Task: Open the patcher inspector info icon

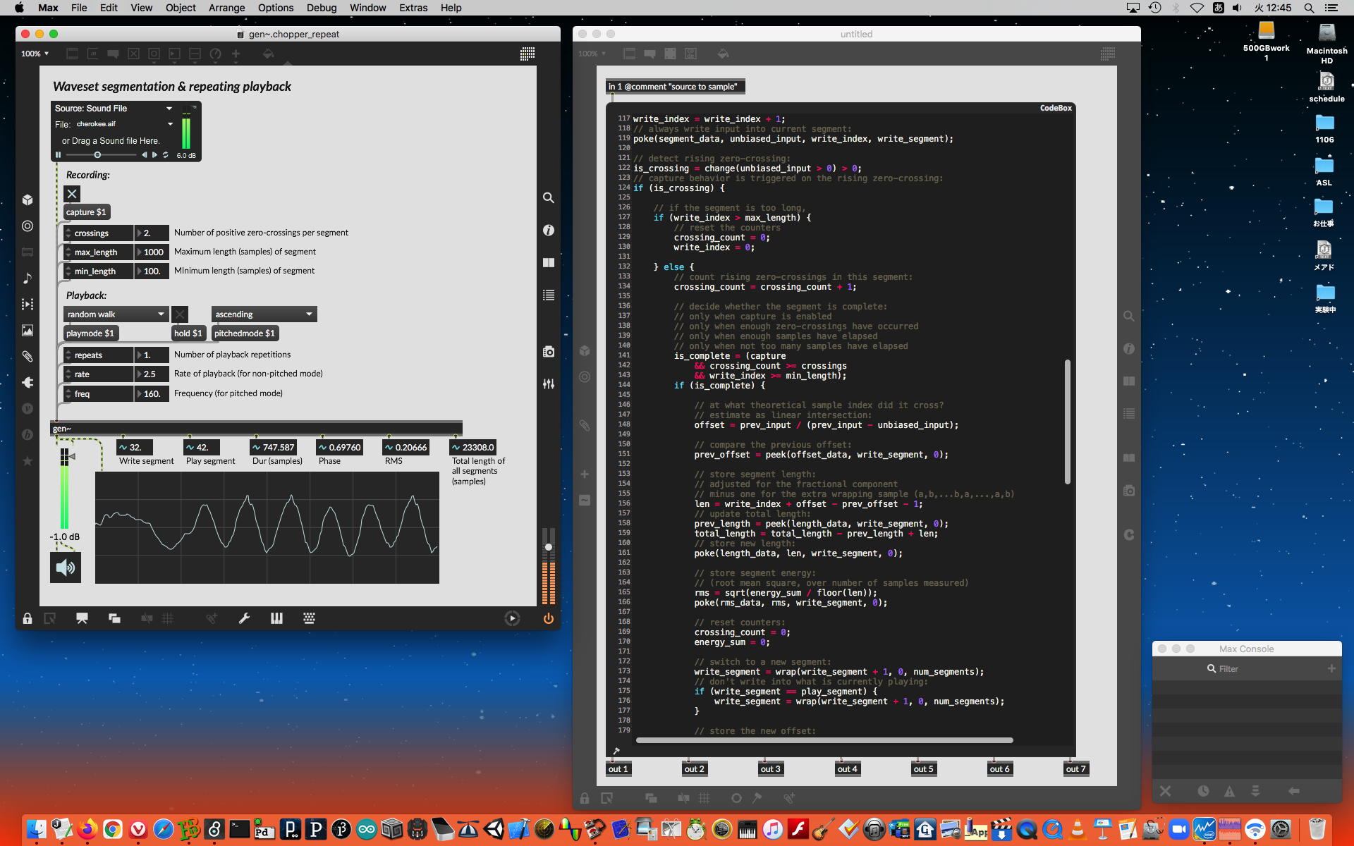Action: pyautogui.click(x=548, y=231)
